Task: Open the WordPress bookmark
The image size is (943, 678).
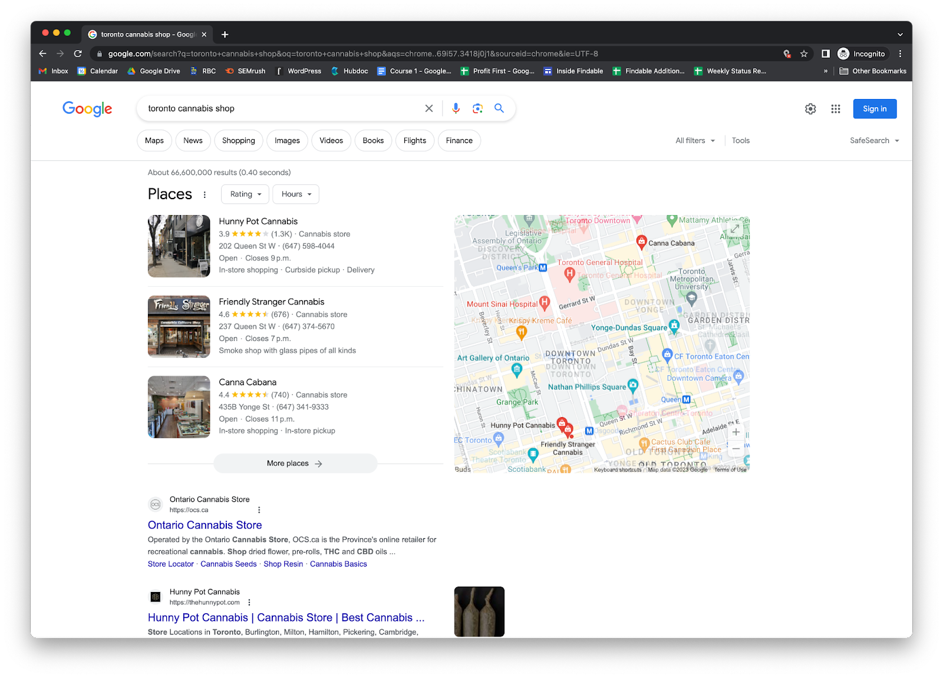Action: pos(298,71)
